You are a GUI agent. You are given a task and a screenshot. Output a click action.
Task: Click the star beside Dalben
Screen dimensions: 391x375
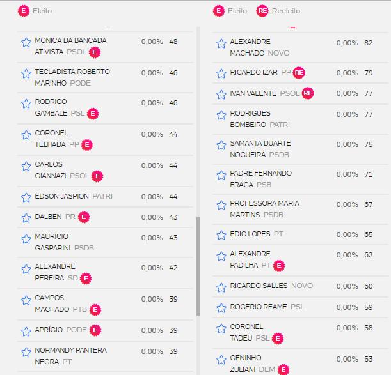tap(26, 217)
